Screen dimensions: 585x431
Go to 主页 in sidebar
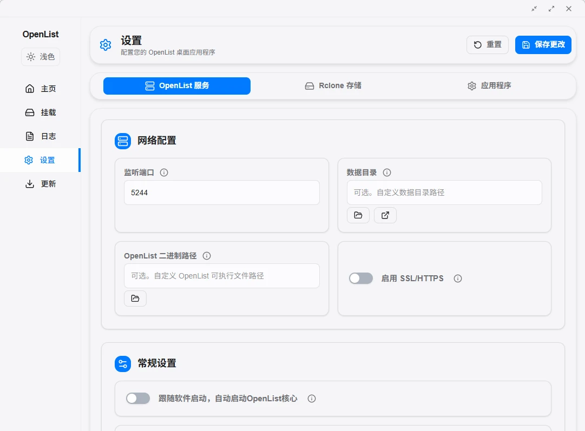[40, 89]
